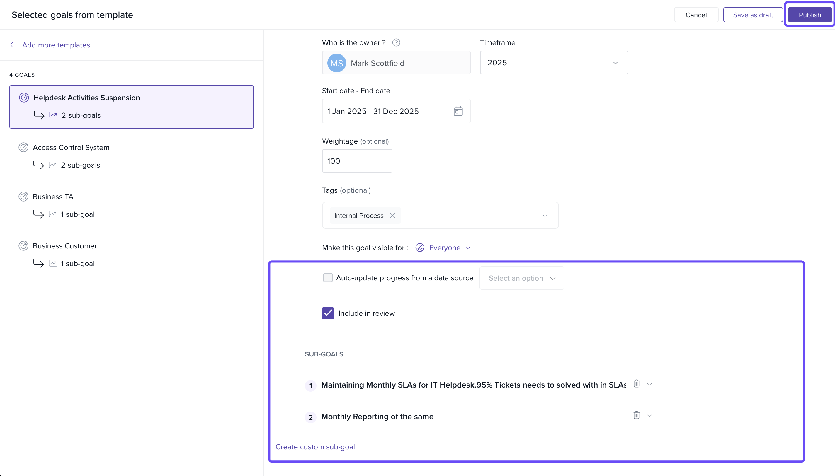The image size is (835, 476).
Task: Open the calendar icon in date field
Action: [x=458, y=111]
